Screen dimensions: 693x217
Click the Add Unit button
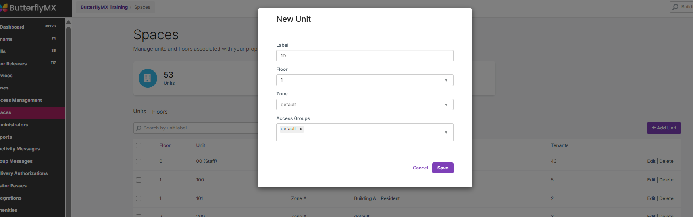coord(664,128)
